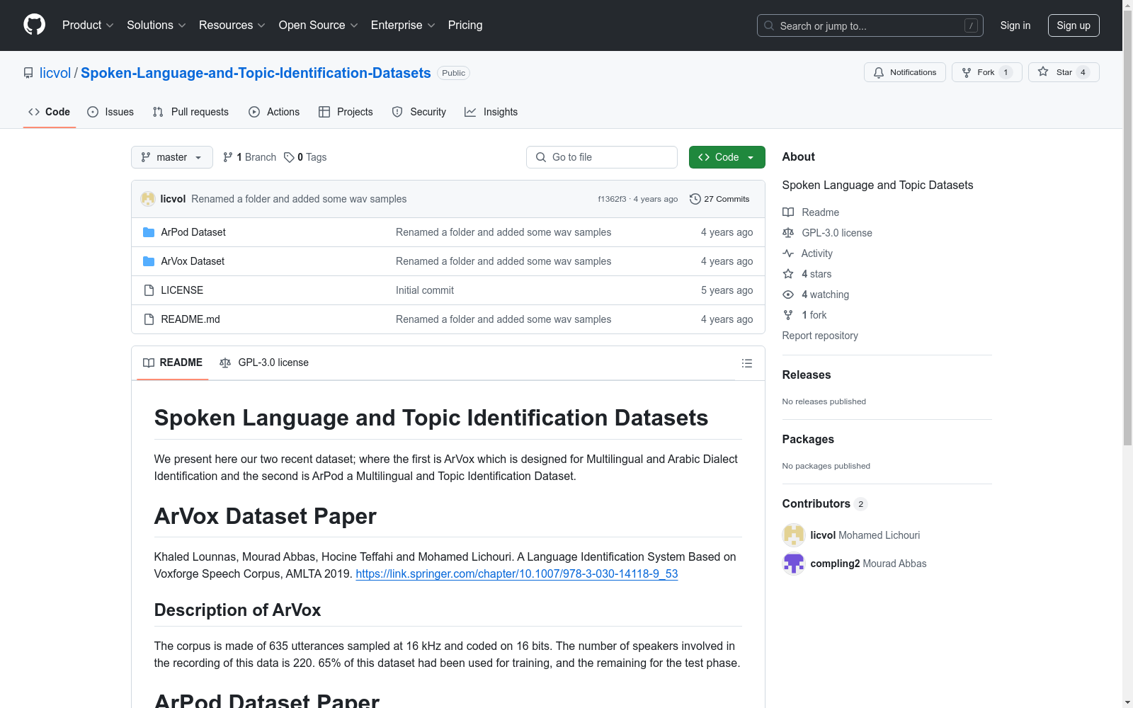Open the licvol author name in commit bar
Viewport: 1133px width, 708px height.
pos(173,199)
